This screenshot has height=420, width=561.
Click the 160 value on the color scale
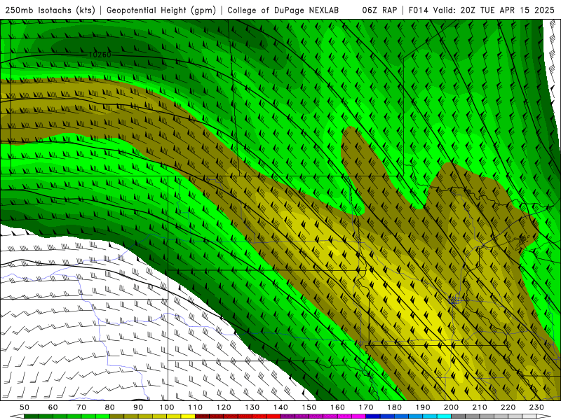pos(337,407)
